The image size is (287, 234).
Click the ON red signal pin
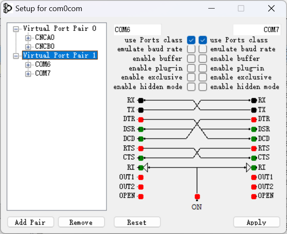[197, 196]
